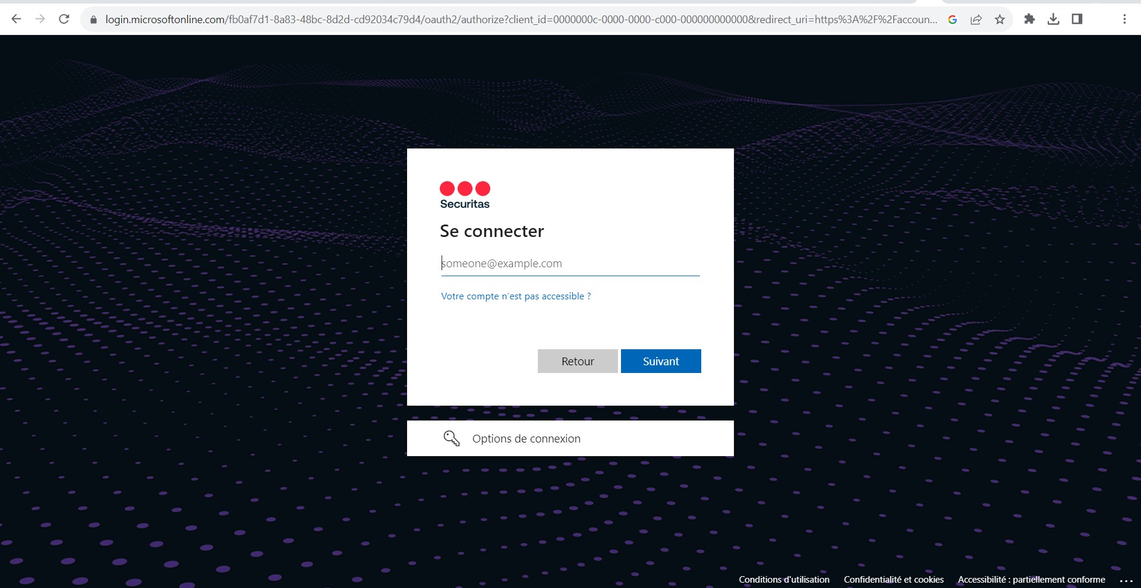Reload the current page
Screen dimensions: 1141x588
64,19
